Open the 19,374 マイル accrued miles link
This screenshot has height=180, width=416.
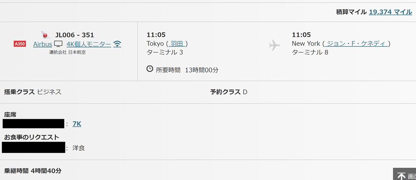click(x=390, y=12)
